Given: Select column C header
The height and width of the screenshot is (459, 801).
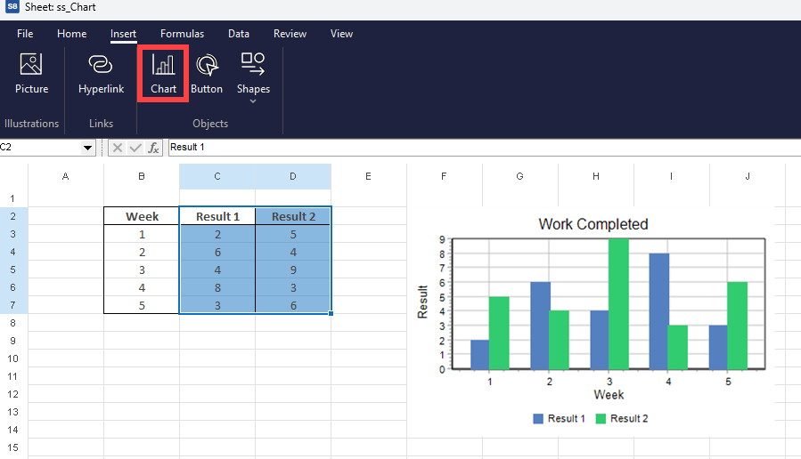Looking at the screenshot, I should pos(217,176).
